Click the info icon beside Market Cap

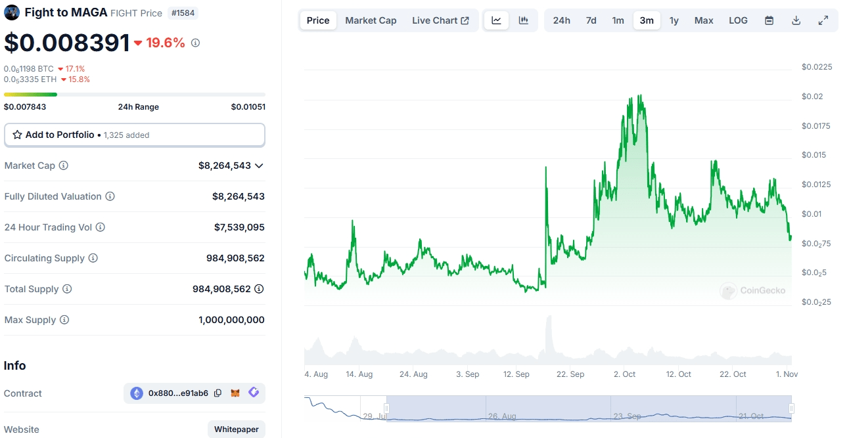pyautogui.click(x=64, y=165)
